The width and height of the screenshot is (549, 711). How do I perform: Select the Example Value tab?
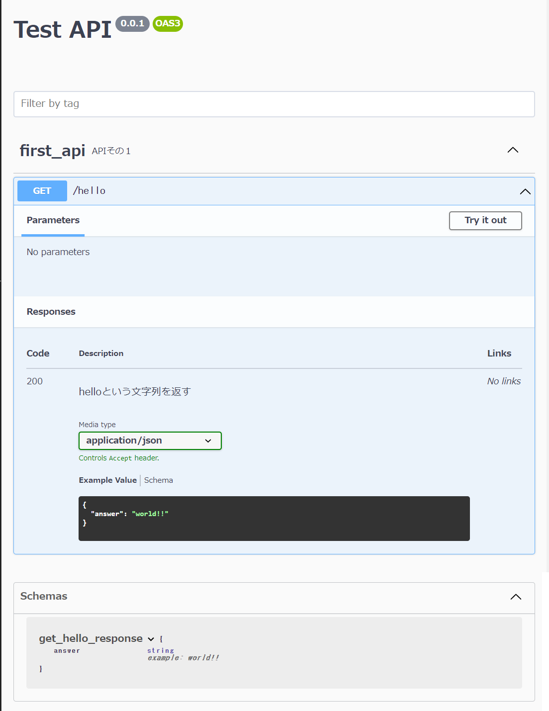coord(108,480)
